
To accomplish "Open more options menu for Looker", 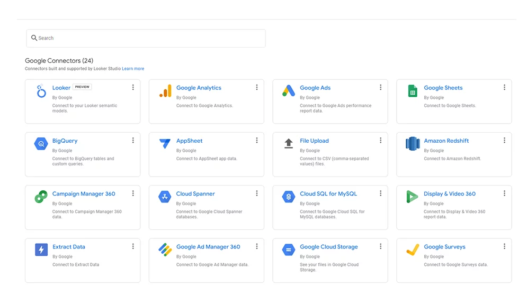I will (133, 87).
